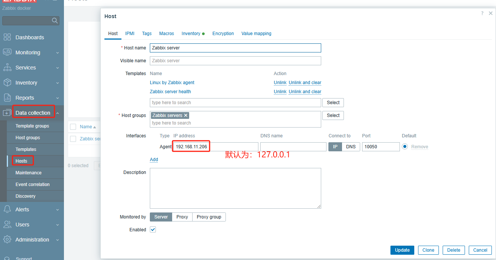Select the Host tab
The height and width of the screenshot is (260, 496).
[113, 34]
